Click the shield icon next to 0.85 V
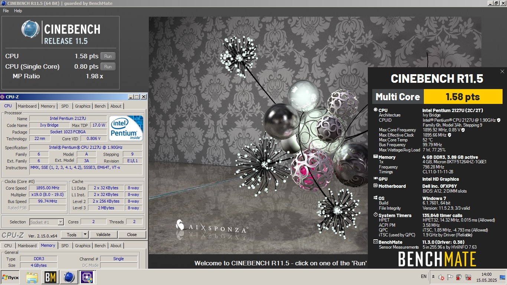Image resolution: width=507 pixels, height=285 pixels. 463,130
